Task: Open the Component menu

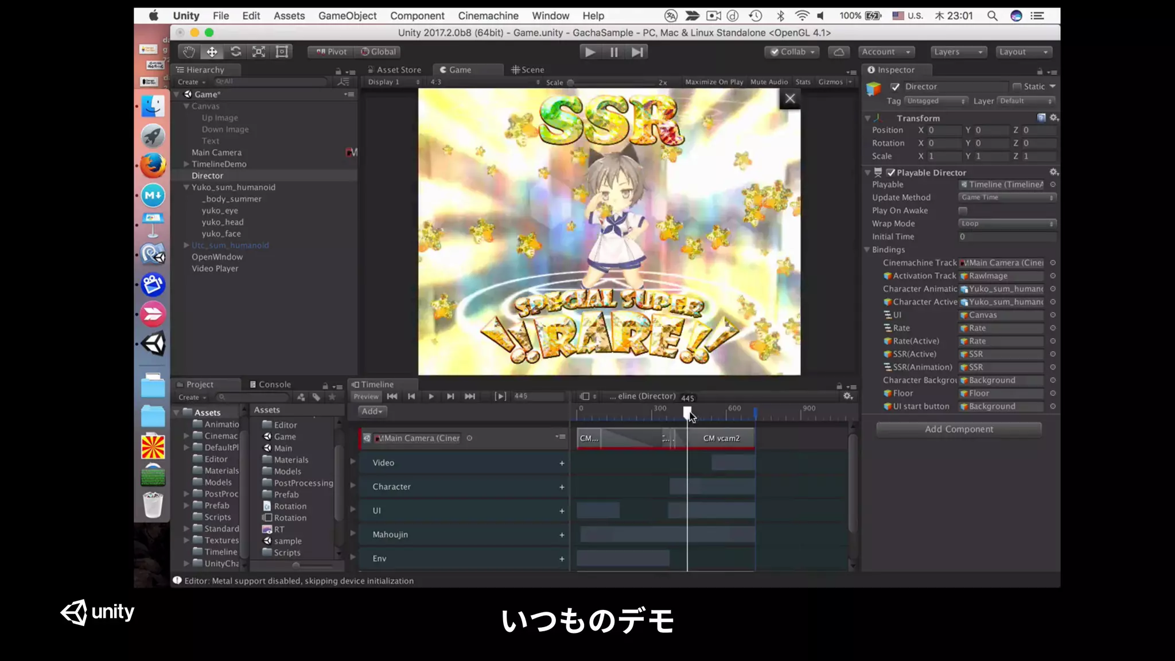Action: [417, 15]
